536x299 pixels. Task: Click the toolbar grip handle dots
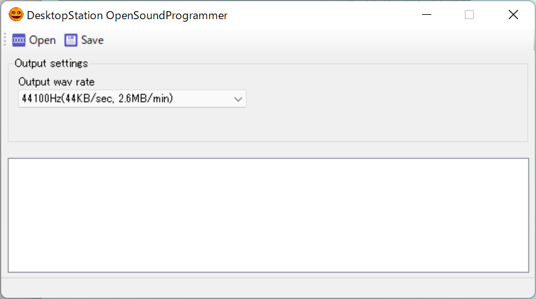click(x=5, y=40)
